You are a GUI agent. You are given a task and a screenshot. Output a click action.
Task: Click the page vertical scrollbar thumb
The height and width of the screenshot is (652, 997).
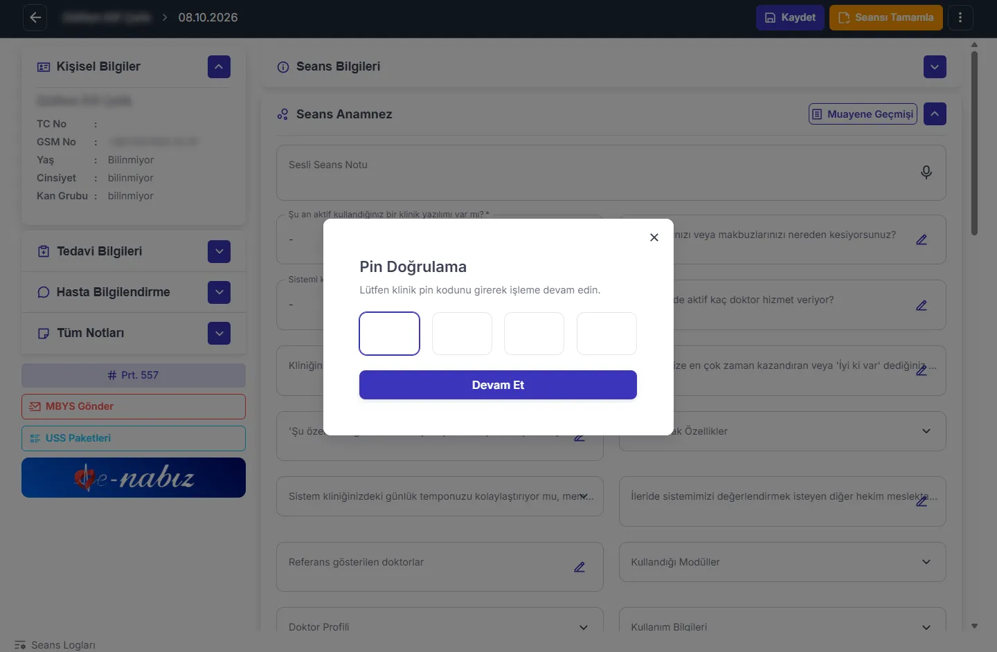pos(974,143)
